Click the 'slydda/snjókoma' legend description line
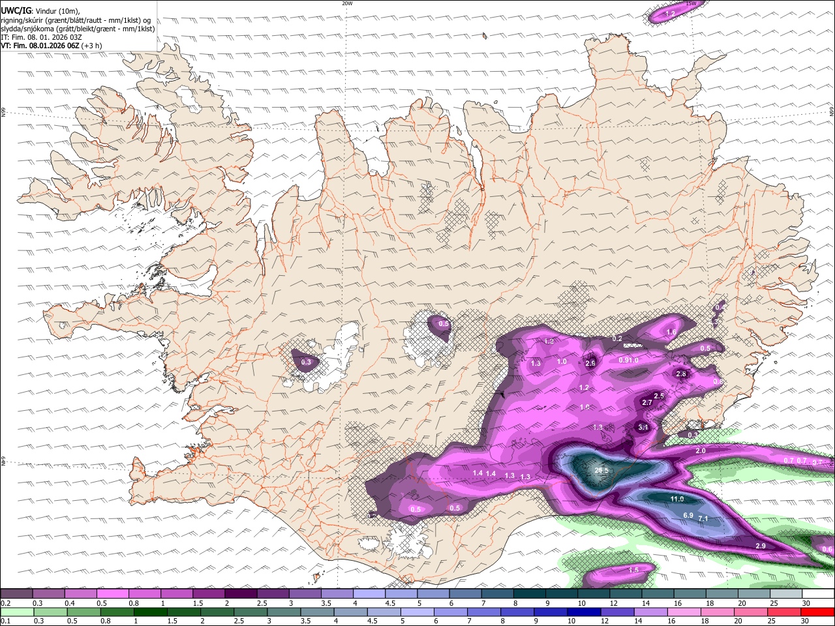This screenshot has height=626, width=835. click(x=78, y=29)
